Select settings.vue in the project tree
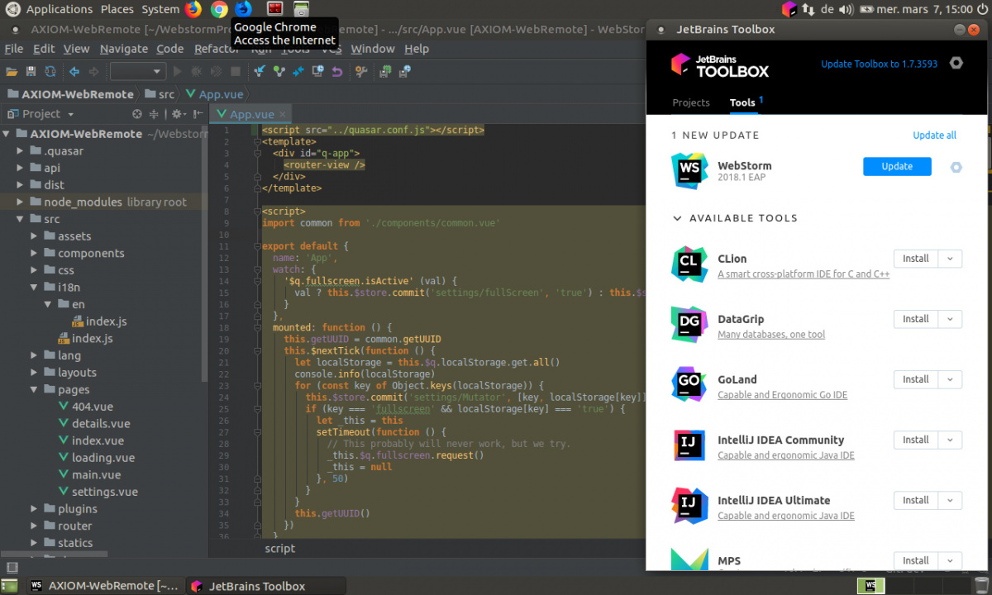992x595 pixels. (104, 492)
